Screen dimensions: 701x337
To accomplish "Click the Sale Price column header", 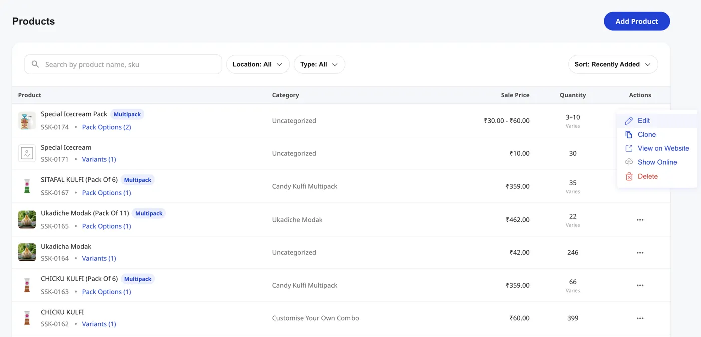I will click(x=515, y=95).
